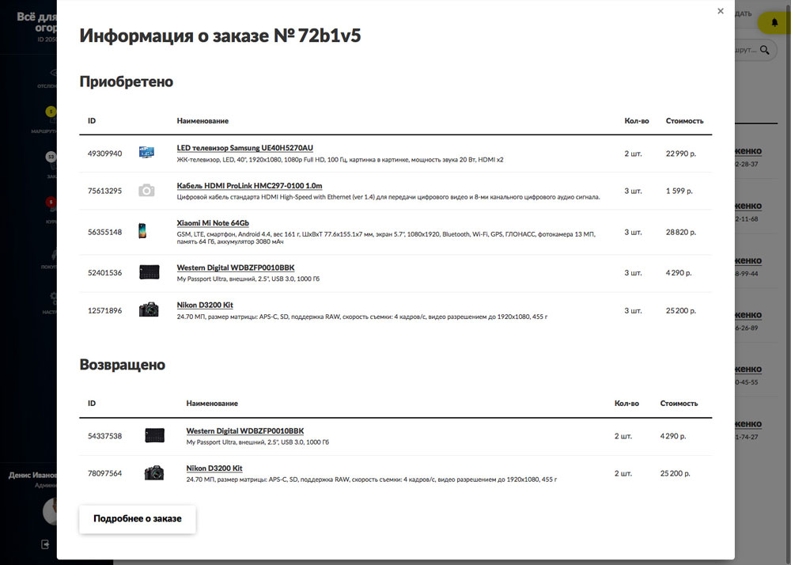Click the Возвращено section heading
This screenshot has width=791, height=565.
click(122, 364)
